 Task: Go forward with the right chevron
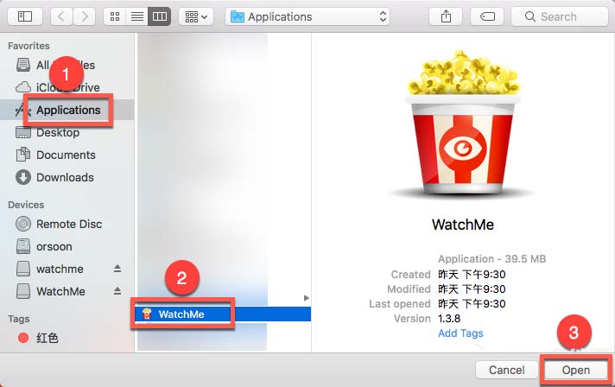[84, 16]
